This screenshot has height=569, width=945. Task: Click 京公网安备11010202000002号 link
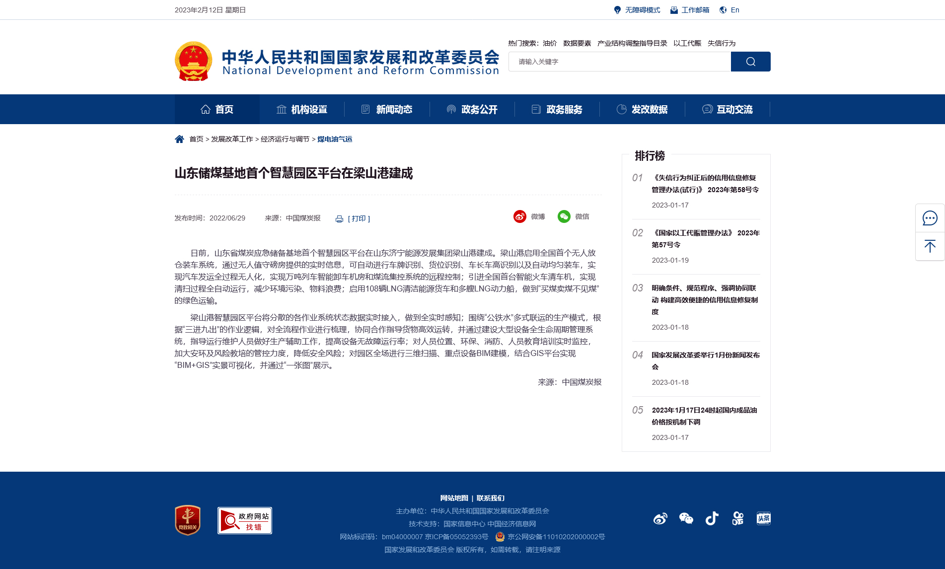coord(556,537)
